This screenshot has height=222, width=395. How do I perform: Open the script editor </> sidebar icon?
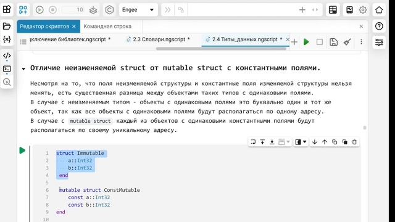[x=7, y=55]
